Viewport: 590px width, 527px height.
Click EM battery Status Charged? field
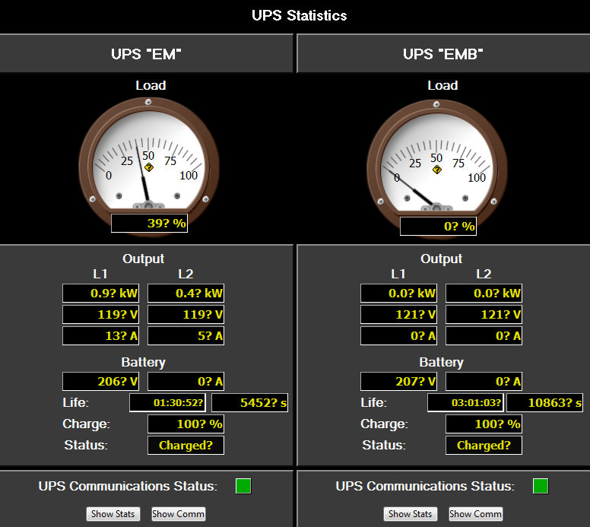pyautogui.click(x=186, y=446)
